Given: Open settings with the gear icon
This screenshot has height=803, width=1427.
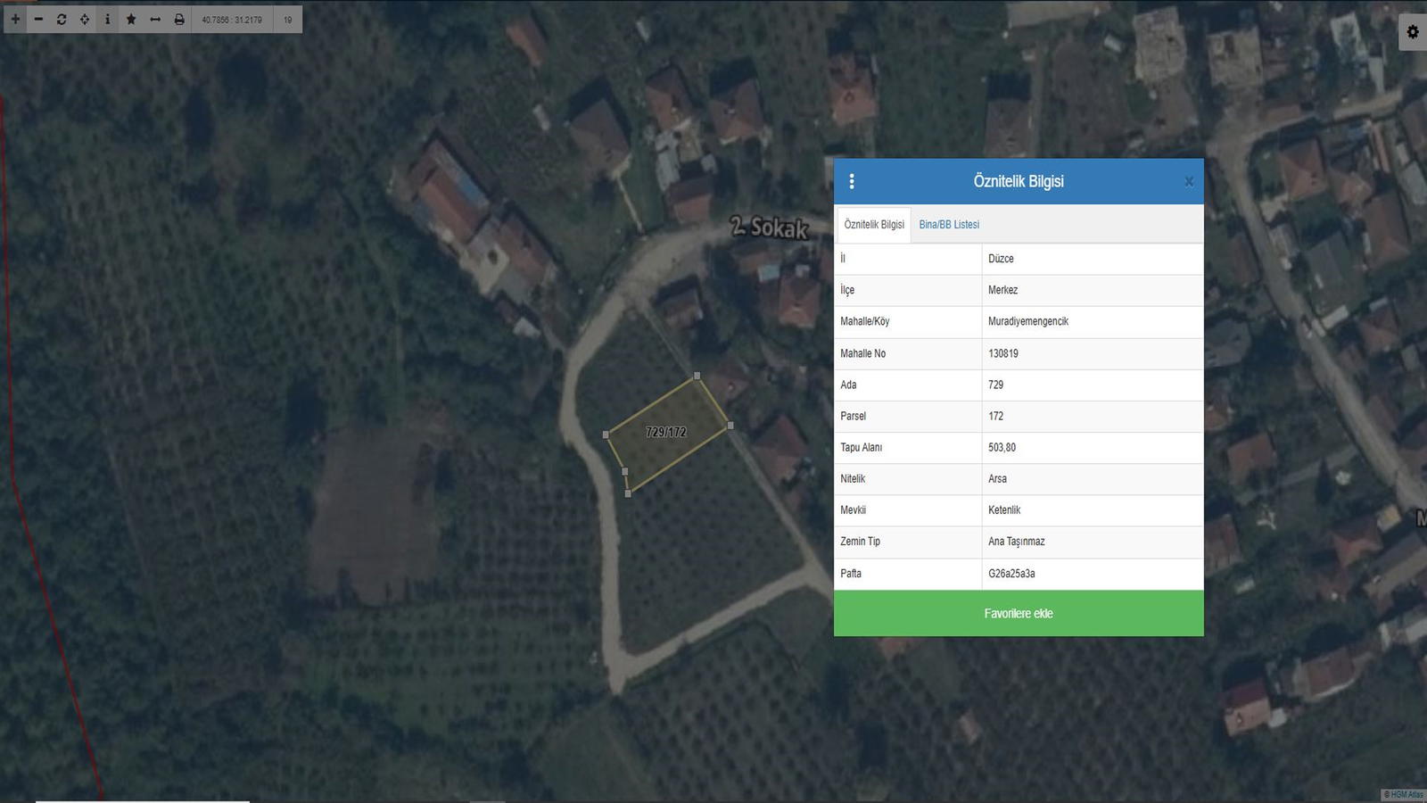Looking at the screenshot, I should point(1413,32).
